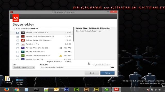The width and height of the screenshot is (165, 92).
Task: Click the Yükle install button
Action: 108,73
